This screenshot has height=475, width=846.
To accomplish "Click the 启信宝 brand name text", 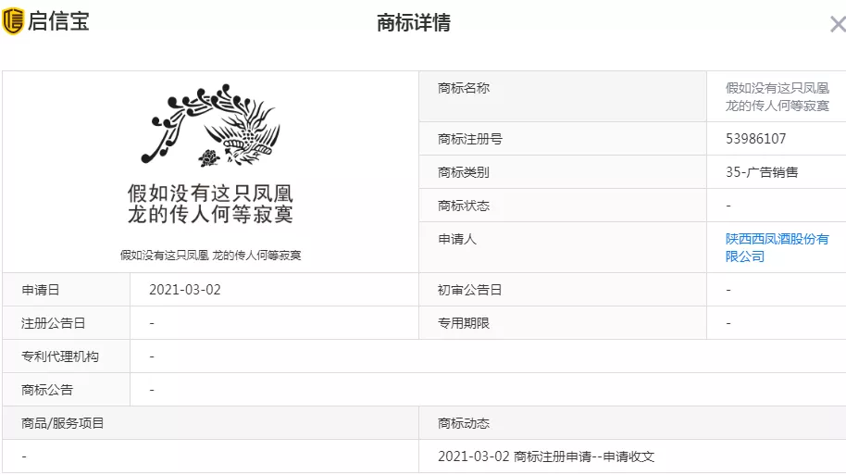I will tap(58, 21).
